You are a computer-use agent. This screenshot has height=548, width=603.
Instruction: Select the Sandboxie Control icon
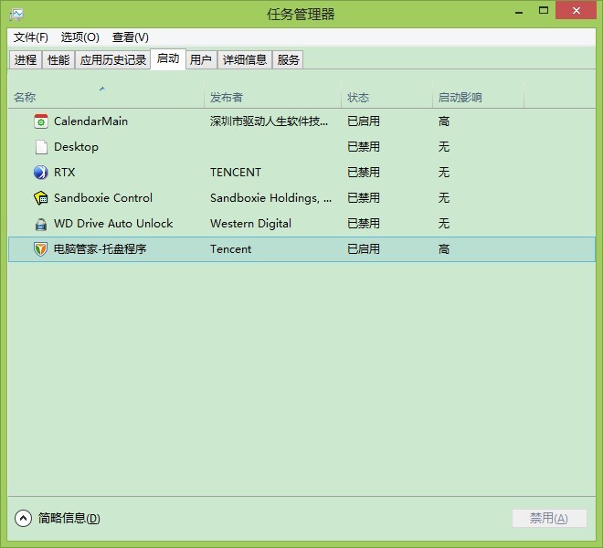point(40,198)
